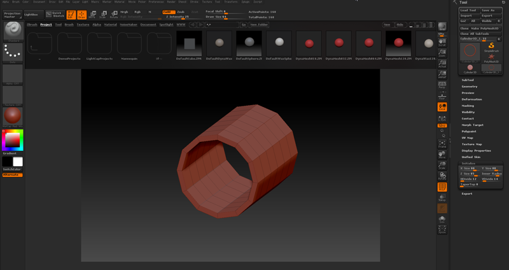The image size is (509, 270).
Task: Click the Move transform icon
Action: pyautogui.click(x=94, y=14)
